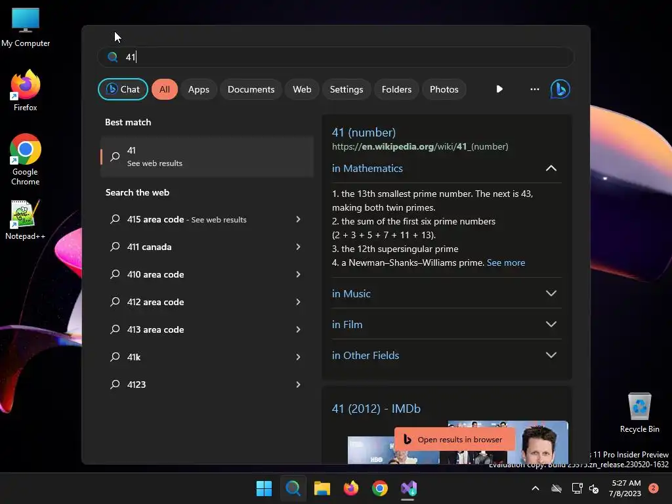The height and width of the screenshot is (504, 672).
Task: Open the 41 (number) Wikipedia title link
Action: click(x=364, y=133)
